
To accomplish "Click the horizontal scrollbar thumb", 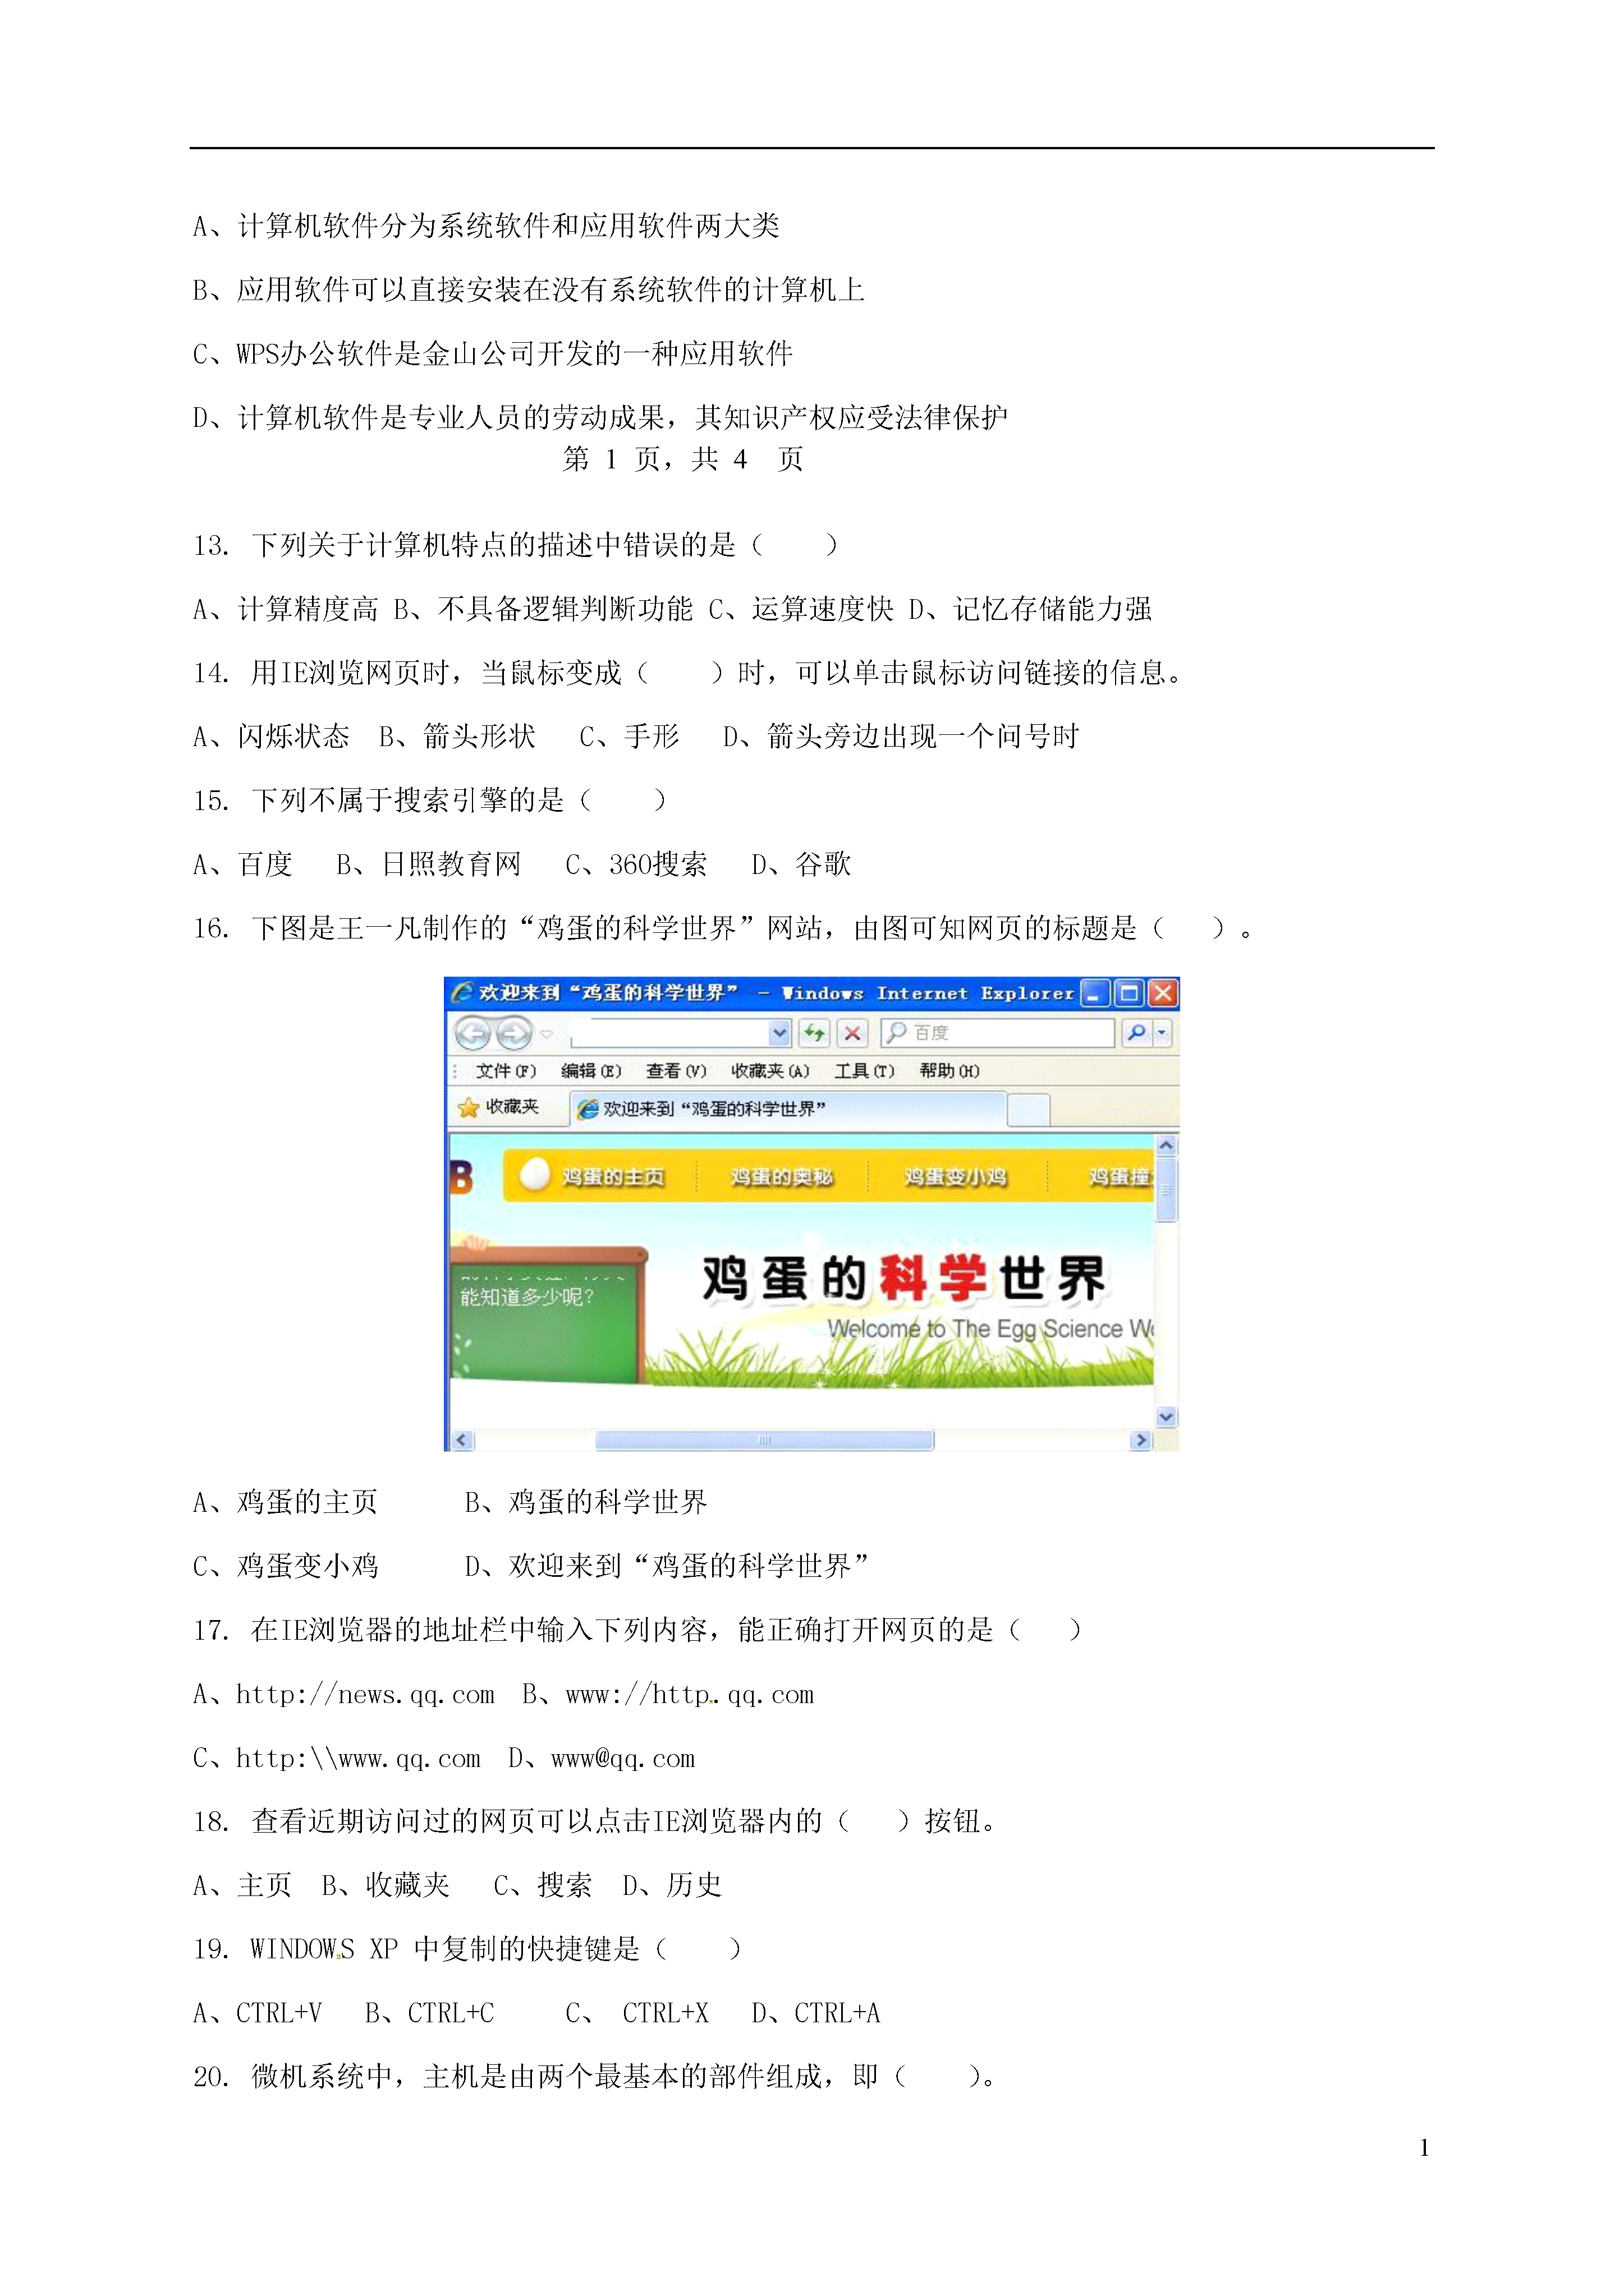I will pyautogui.click(x=764, y=1440).
